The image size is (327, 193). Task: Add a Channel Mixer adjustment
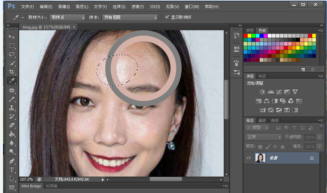291,101
